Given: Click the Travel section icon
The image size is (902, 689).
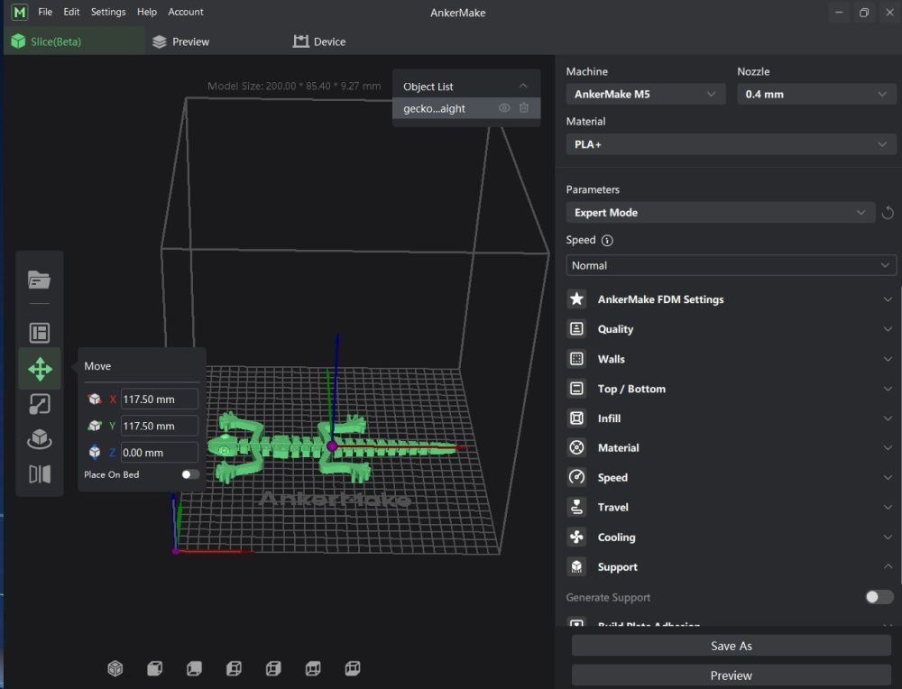Looking at the screenshot, I should (576, 507).
